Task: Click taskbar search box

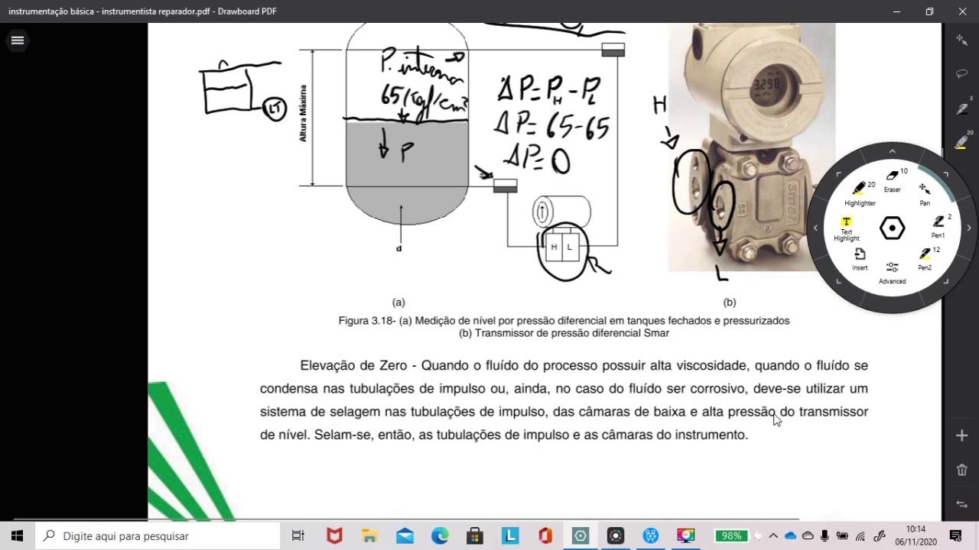Action: tap(158, 535)
